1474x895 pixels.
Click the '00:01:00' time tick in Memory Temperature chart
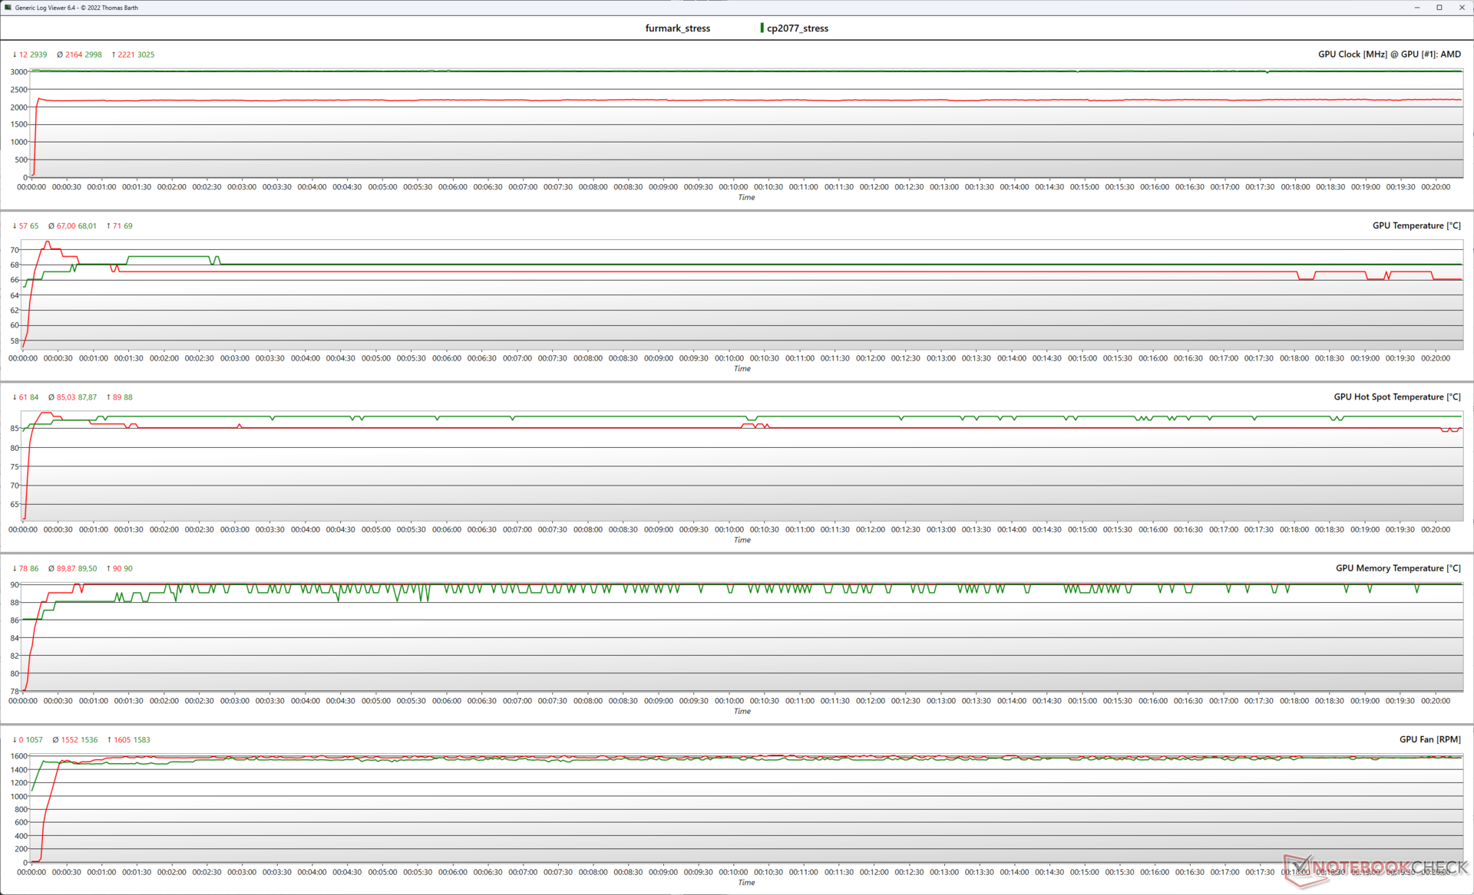[x=94, y=701]
